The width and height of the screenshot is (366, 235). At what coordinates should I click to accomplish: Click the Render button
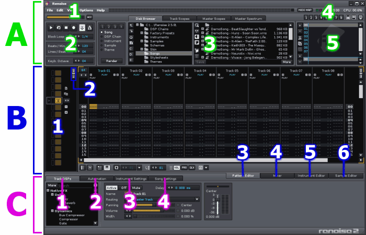coord(111,61)
